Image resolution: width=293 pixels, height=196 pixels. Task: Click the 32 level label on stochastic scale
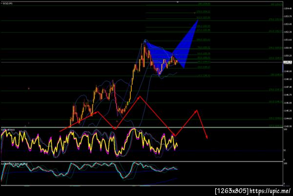tap(285, 150)
